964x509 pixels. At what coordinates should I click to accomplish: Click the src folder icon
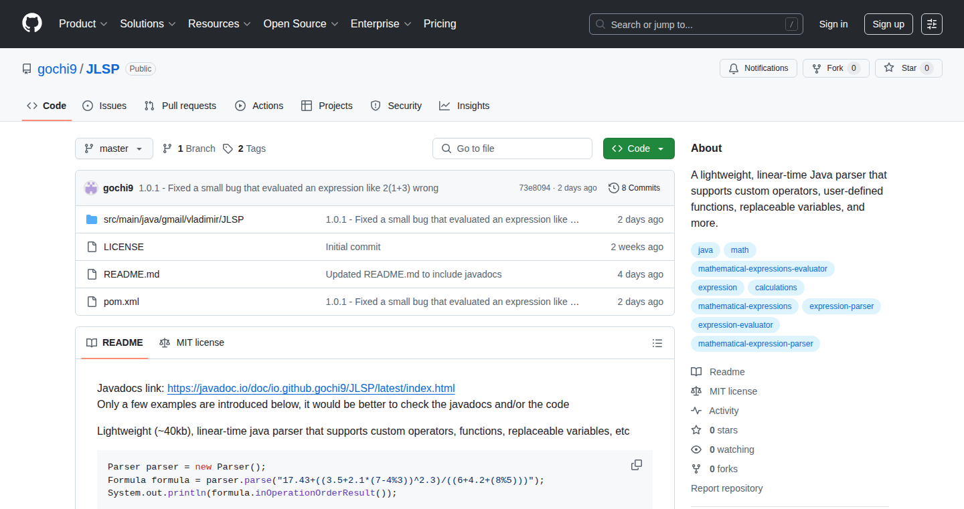92,219
